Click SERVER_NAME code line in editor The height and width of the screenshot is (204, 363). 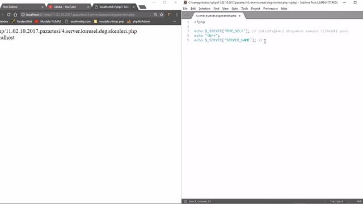coord(229,40)
